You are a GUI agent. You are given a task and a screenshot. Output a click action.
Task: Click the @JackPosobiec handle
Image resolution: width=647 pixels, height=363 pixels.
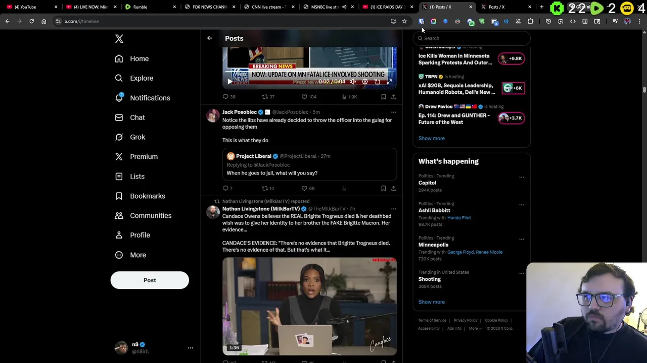coord(290,112)
